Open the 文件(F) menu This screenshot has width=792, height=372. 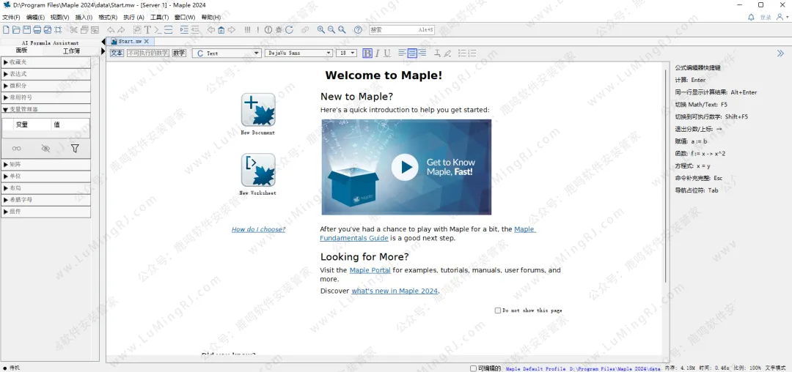[11, 17]
